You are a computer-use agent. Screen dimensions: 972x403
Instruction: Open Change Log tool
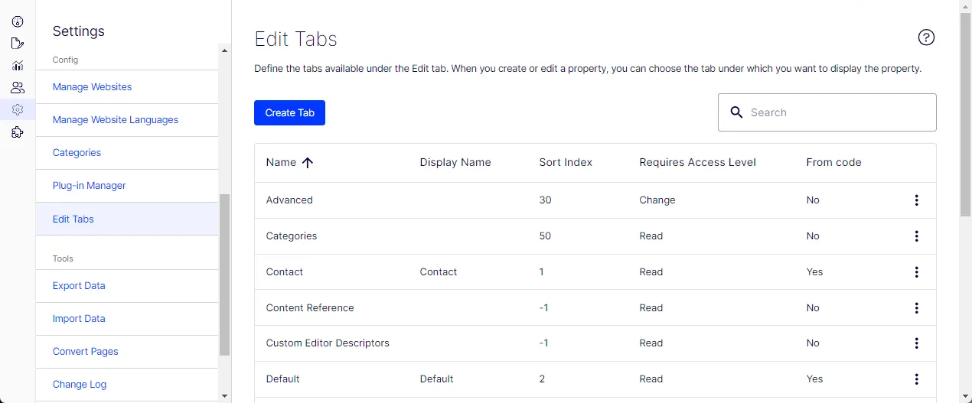(80, 385)
